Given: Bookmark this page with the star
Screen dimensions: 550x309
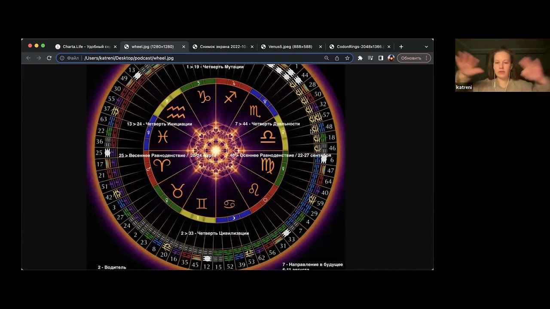Looking at the screenshot, I should [x=347, y=58].
